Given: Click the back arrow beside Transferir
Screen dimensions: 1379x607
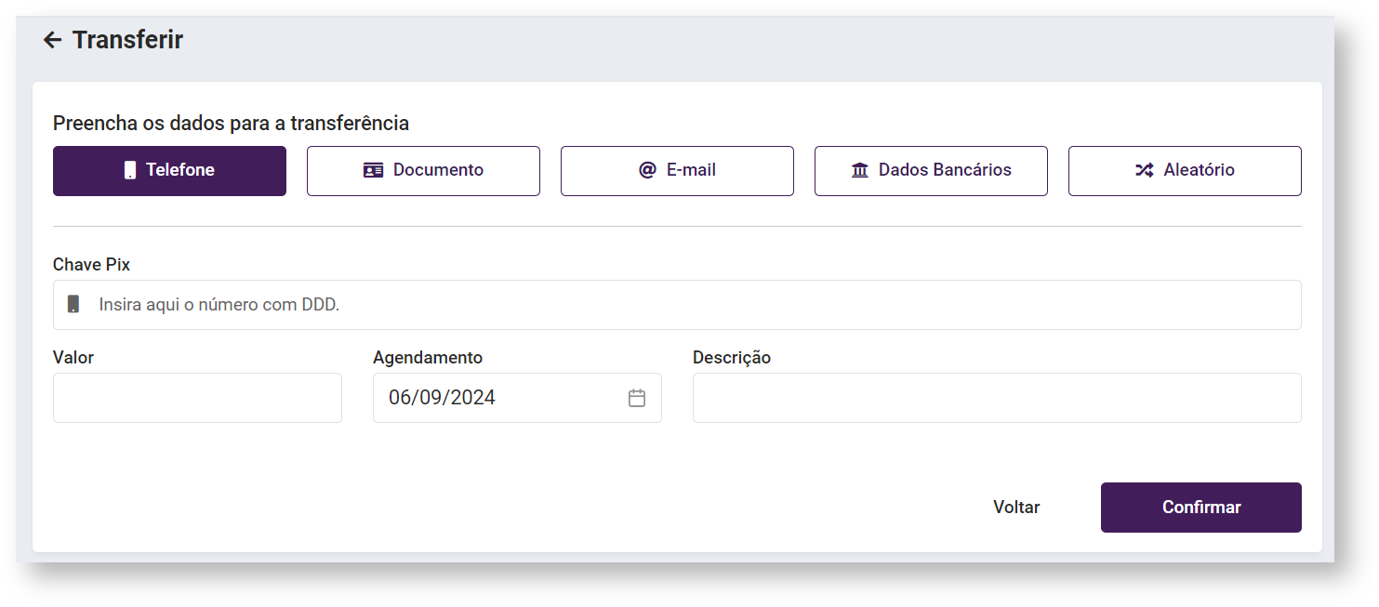Looking at the screenshot, I should (x=52, y=40).
